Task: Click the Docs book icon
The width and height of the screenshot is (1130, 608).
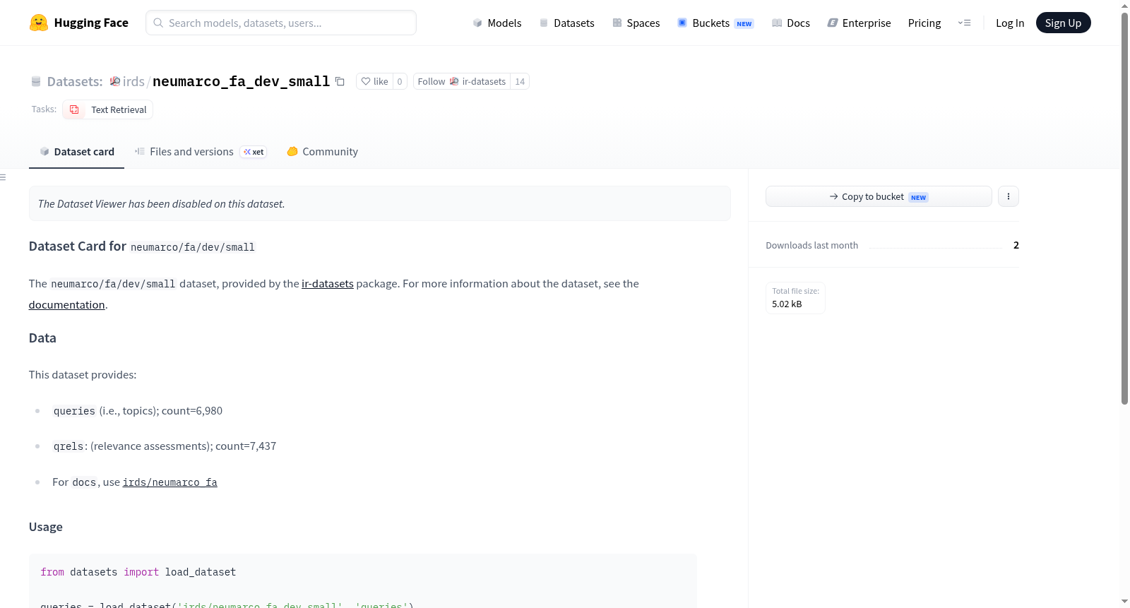Action: point(777,23)
